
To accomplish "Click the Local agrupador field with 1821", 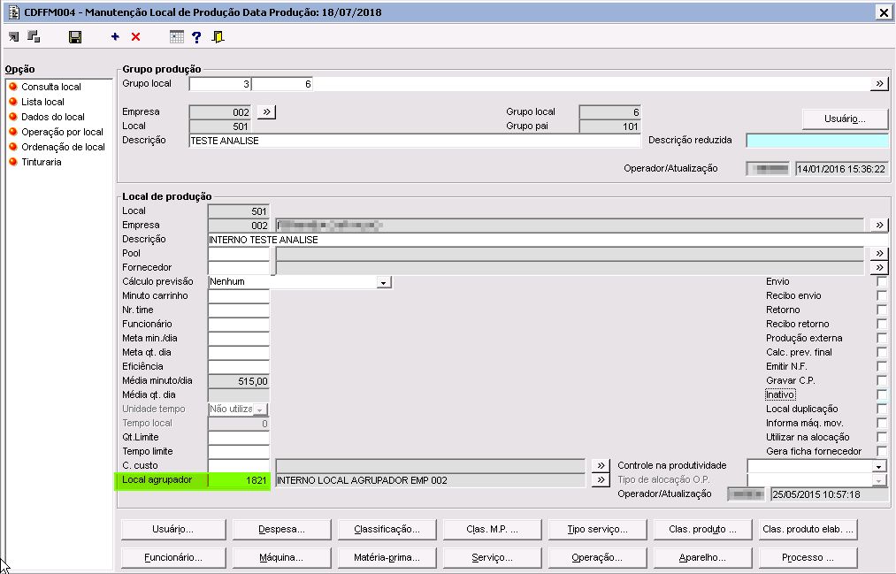I will click(x=238, y=480).
